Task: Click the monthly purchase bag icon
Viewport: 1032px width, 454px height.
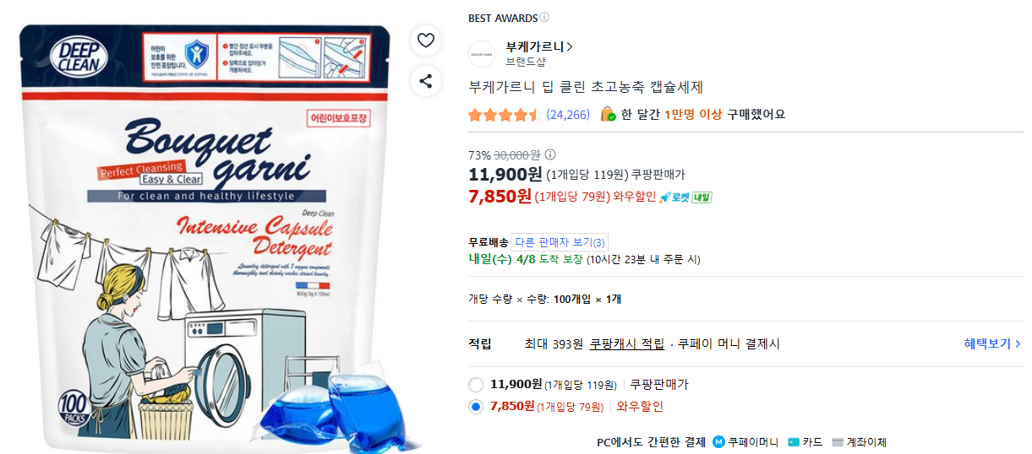Action: 608,114
